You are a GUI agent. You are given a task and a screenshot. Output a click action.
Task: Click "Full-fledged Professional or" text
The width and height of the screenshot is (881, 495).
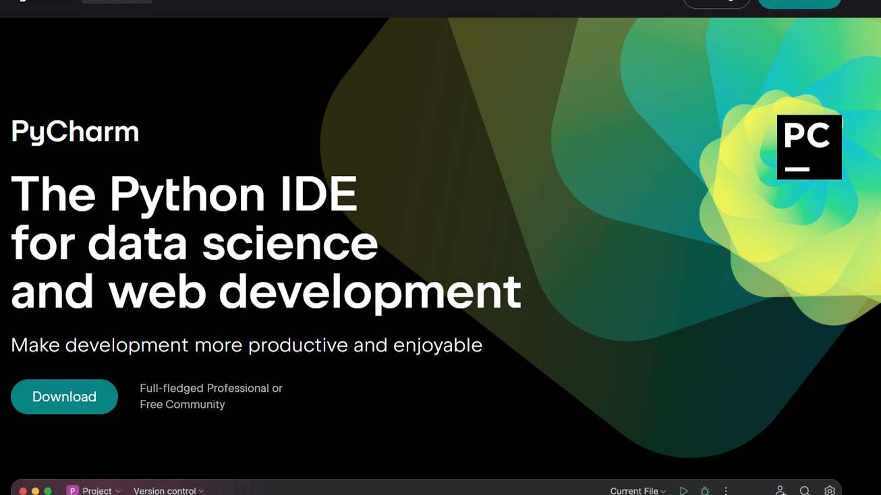tap(211, 388)
